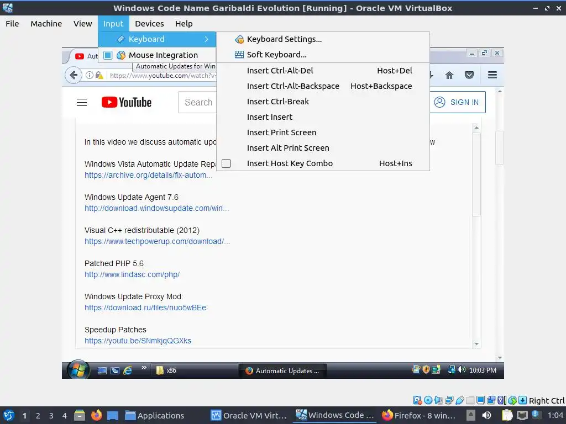Click the Vista tray volume icon

coord(462,369)
